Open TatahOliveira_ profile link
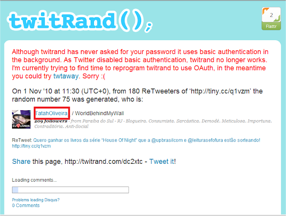Image resolution: width=286 pixels, height=216 pixels. click(52, 113)
